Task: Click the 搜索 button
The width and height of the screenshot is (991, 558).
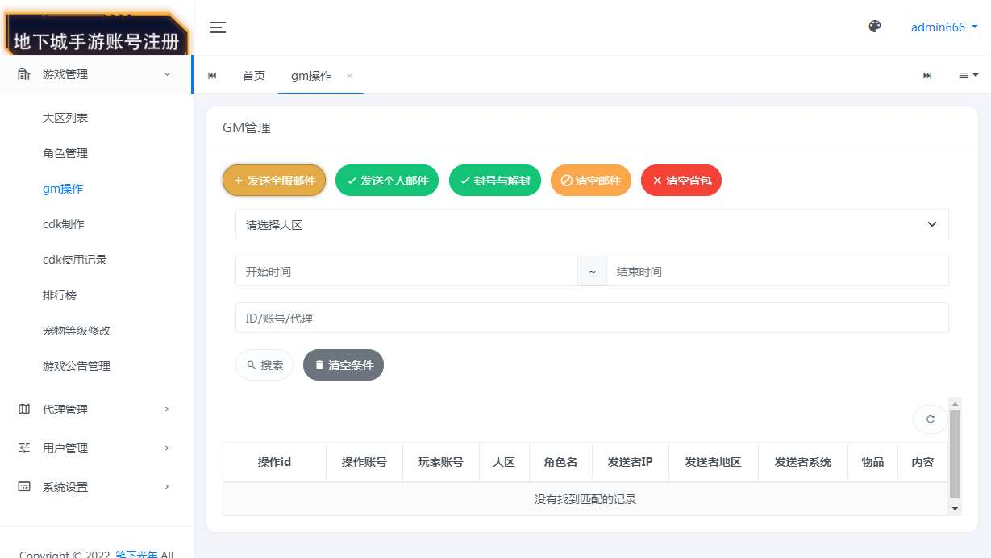Action: 264,365
